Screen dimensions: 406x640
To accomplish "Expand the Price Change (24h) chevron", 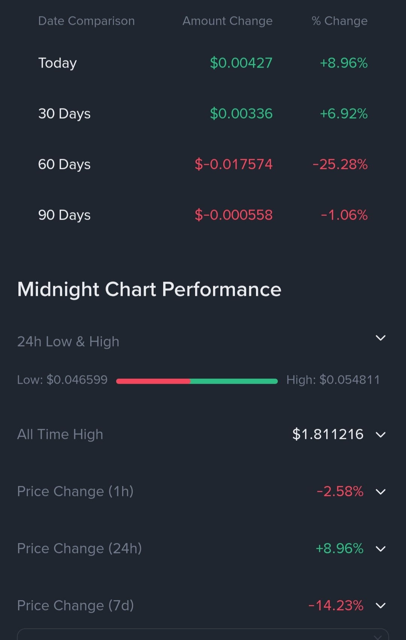I will (380, 549).
